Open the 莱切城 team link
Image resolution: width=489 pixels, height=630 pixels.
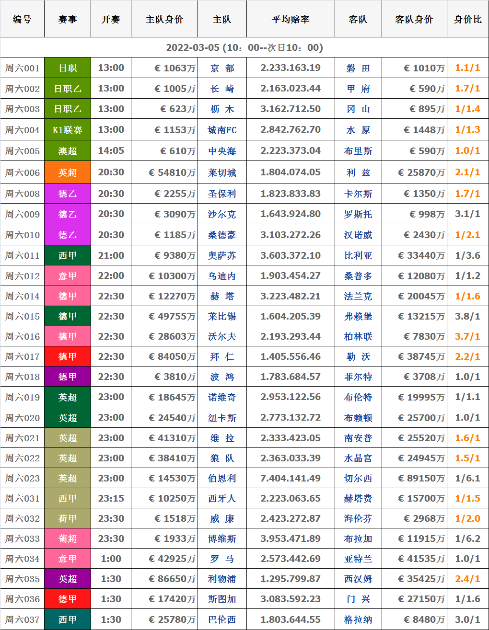coord(222,172)
